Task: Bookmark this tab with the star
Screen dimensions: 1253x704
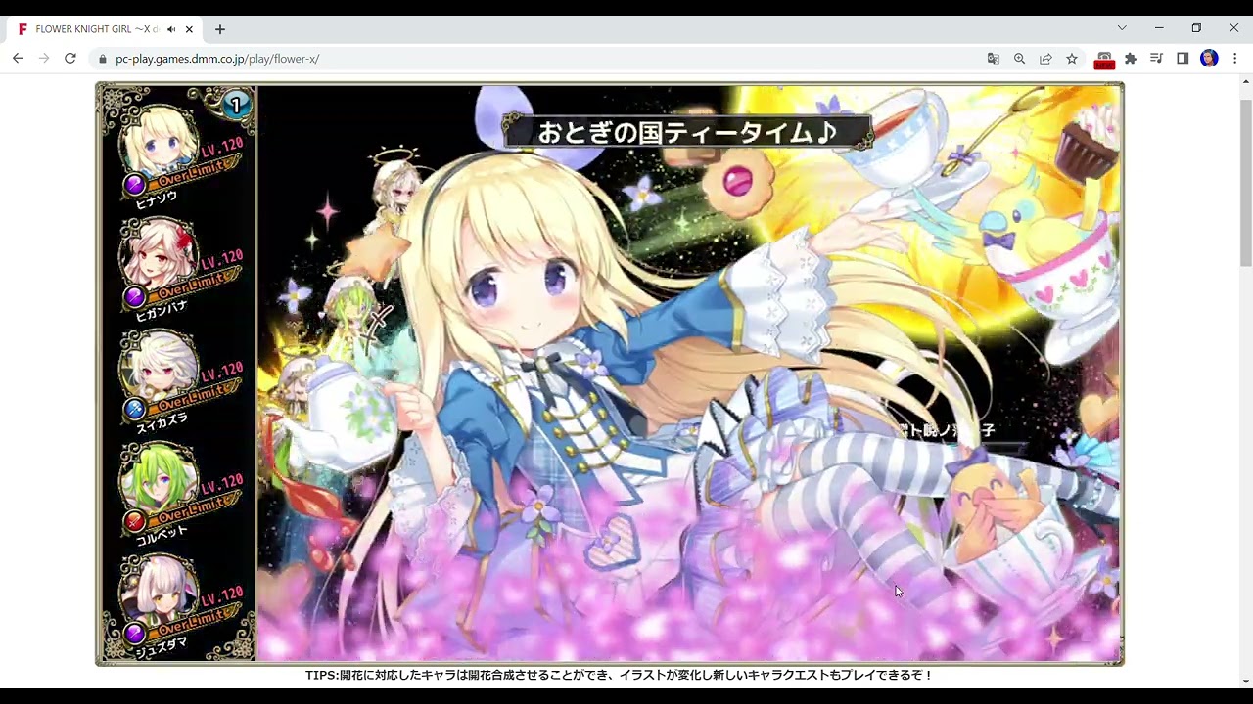Action: pos(1072,59)
